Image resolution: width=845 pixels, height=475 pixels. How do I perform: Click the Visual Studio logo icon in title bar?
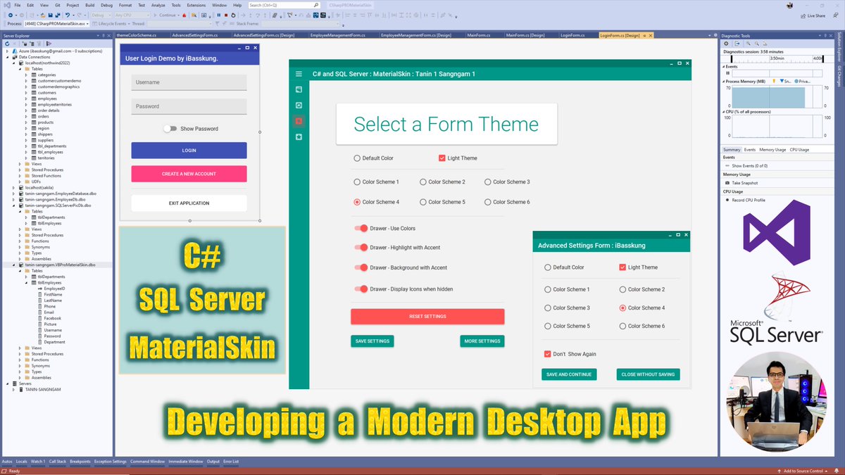point(6,5)
